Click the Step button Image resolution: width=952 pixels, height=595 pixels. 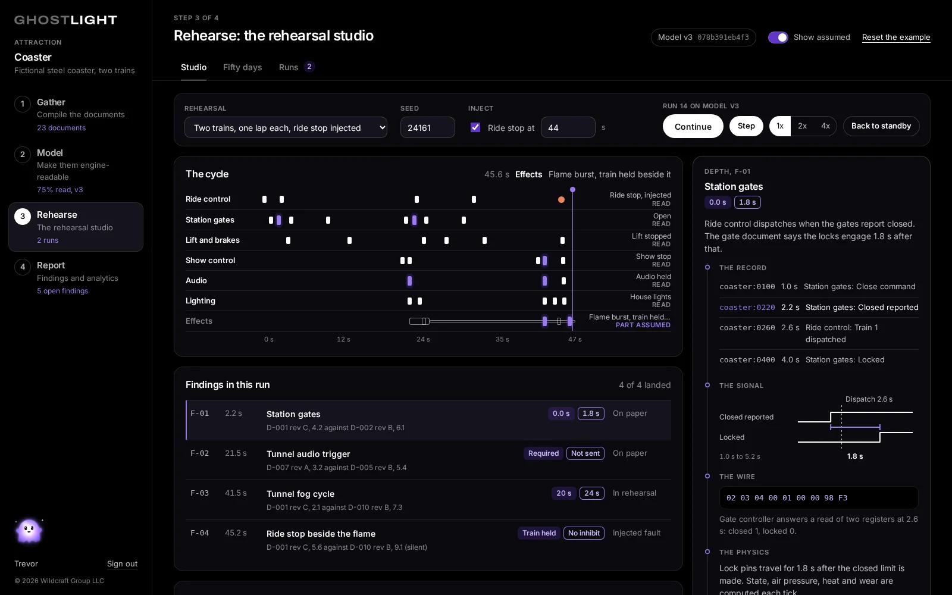point(746,126)
